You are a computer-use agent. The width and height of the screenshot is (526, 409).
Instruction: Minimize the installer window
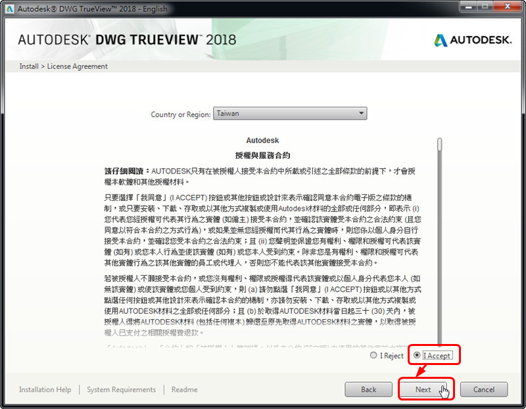[469, 7]
